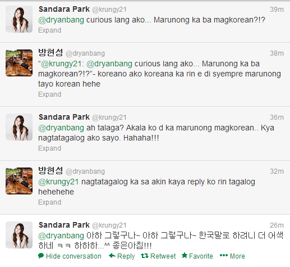290x267 pixels.
Task: Expand the 38m dryanbang tweet
Action: 50,94
